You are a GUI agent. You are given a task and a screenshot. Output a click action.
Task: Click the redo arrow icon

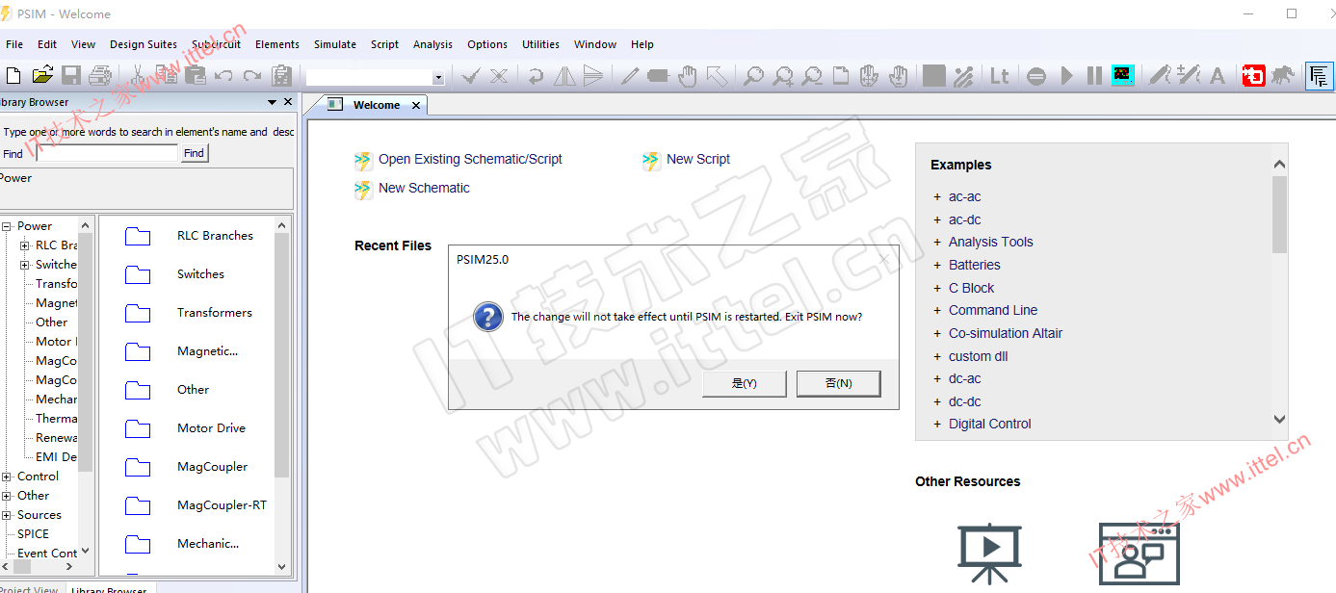pyautogui.click(x=252, y=75)
